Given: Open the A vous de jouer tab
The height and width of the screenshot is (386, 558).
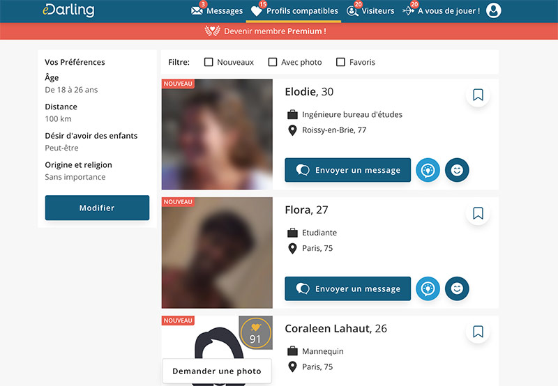Looking at the screenshot, I should pos(442,10).
